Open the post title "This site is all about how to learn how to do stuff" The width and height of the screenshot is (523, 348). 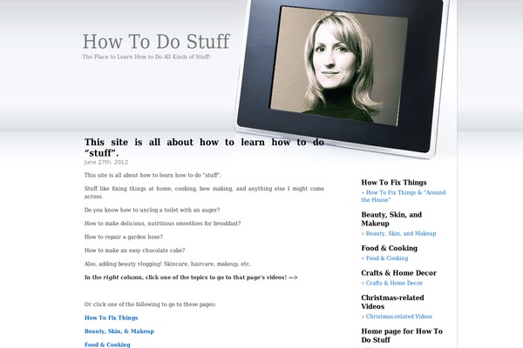point(204,147)
